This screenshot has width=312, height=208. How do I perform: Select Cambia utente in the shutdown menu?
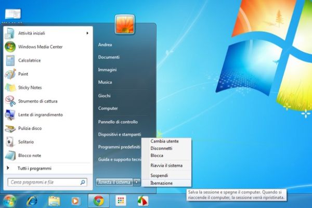coord(164,141)
